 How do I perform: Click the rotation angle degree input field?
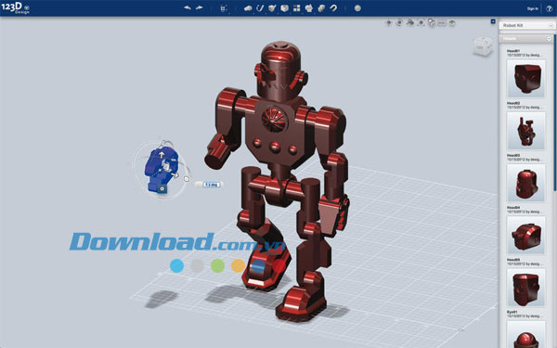coord(212,185)
